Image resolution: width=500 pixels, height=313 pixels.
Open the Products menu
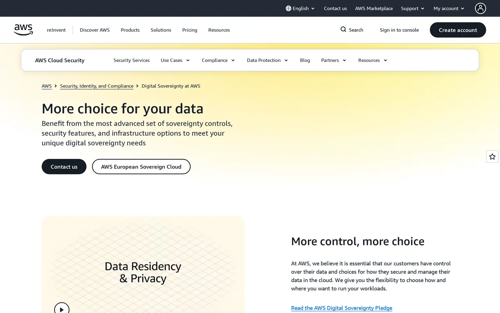[130, 30]
